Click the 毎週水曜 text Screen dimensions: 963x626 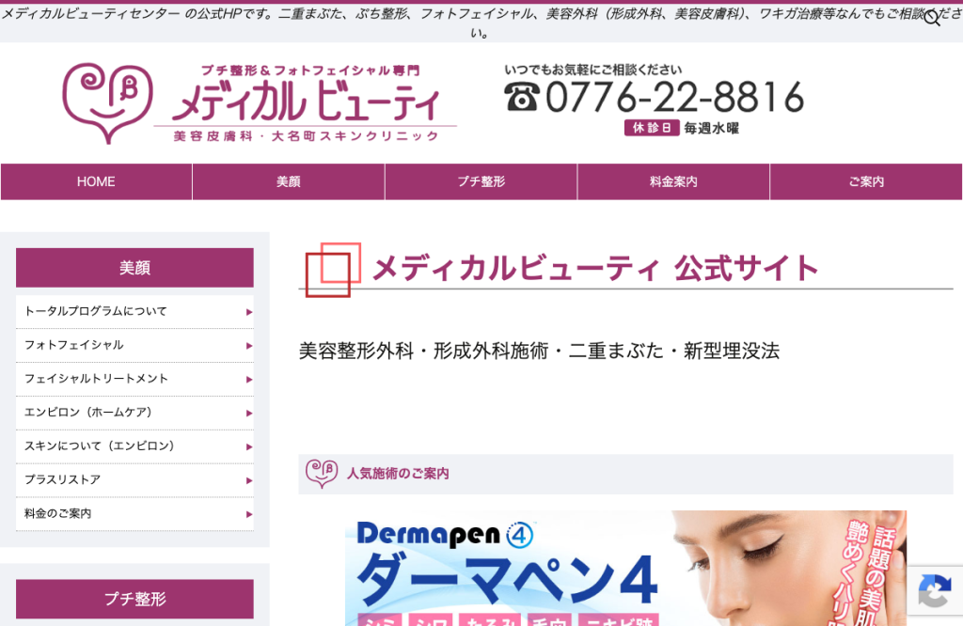pos(711,128)
